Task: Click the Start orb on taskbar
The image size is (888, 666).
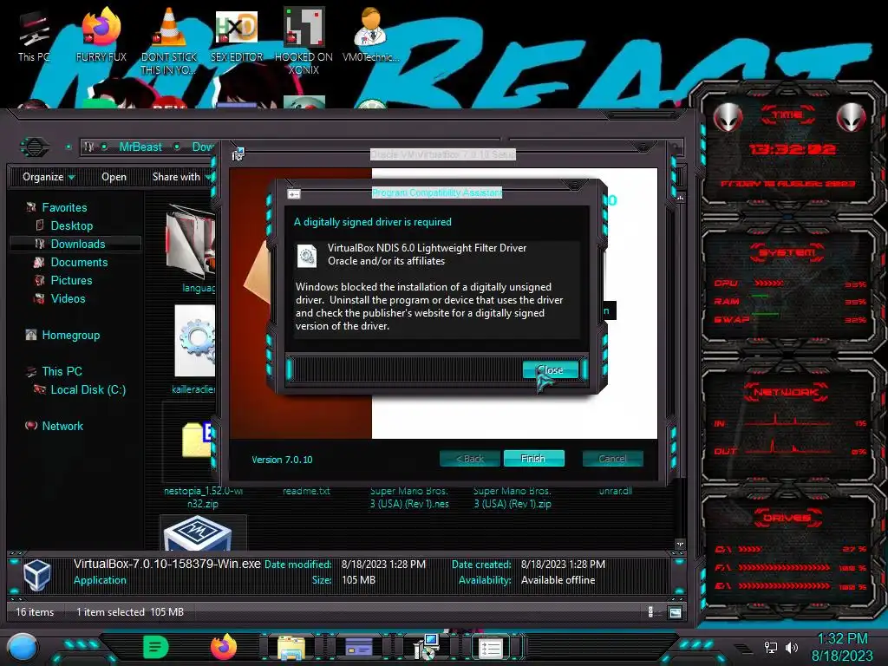Action: 23,647
